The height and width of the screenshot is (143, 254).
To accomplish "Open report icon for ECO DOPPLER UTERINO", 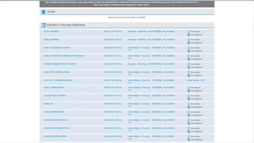I will click(x=189, y=96).
